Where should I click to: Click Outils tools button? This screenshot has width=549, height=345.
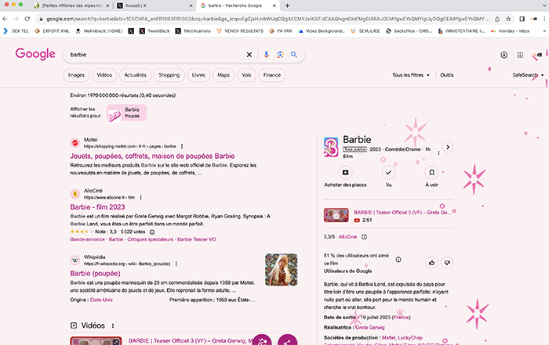click(x=447, y=75)
